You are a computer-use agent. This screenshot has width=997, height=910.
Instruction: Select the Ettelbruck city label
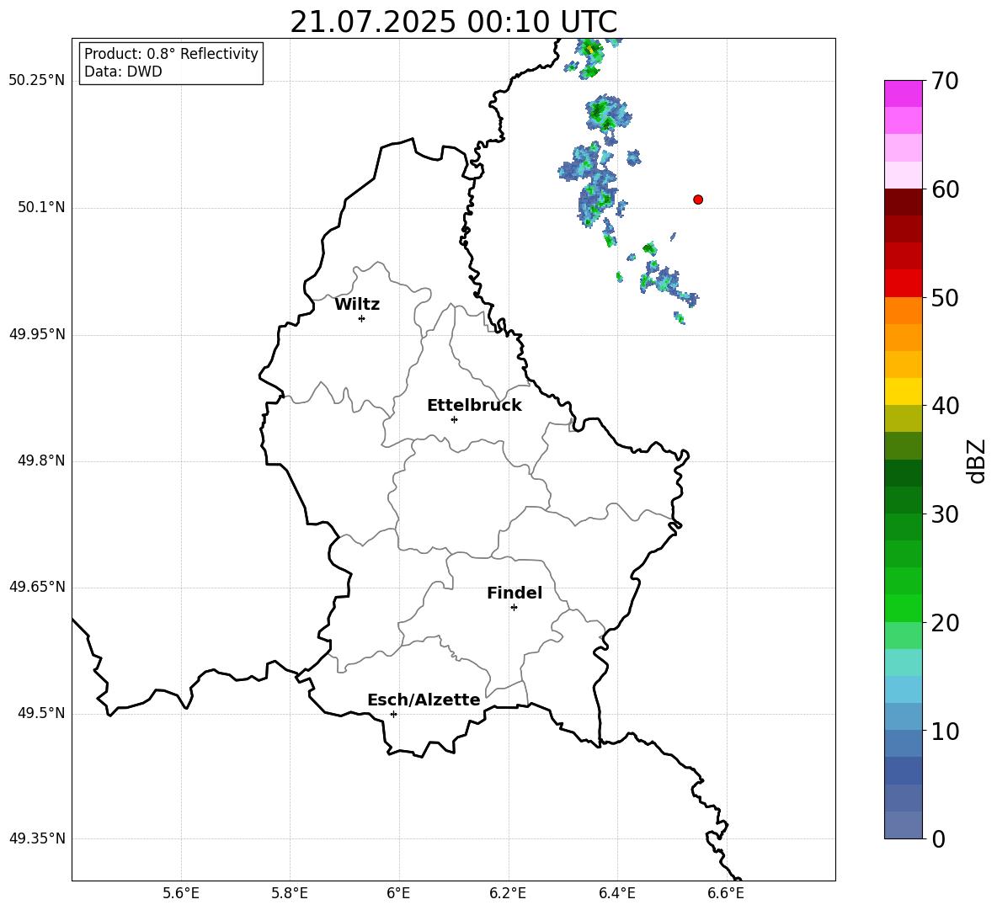pyautogui.click(x=474, y=406)
